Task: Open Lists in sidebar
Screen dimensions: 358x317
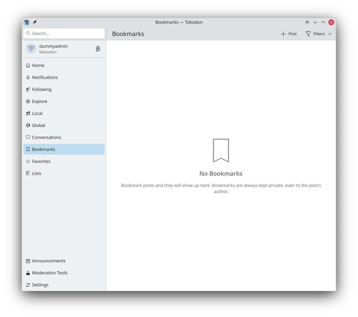Action: pyautogui.click(x=64, y=174)
